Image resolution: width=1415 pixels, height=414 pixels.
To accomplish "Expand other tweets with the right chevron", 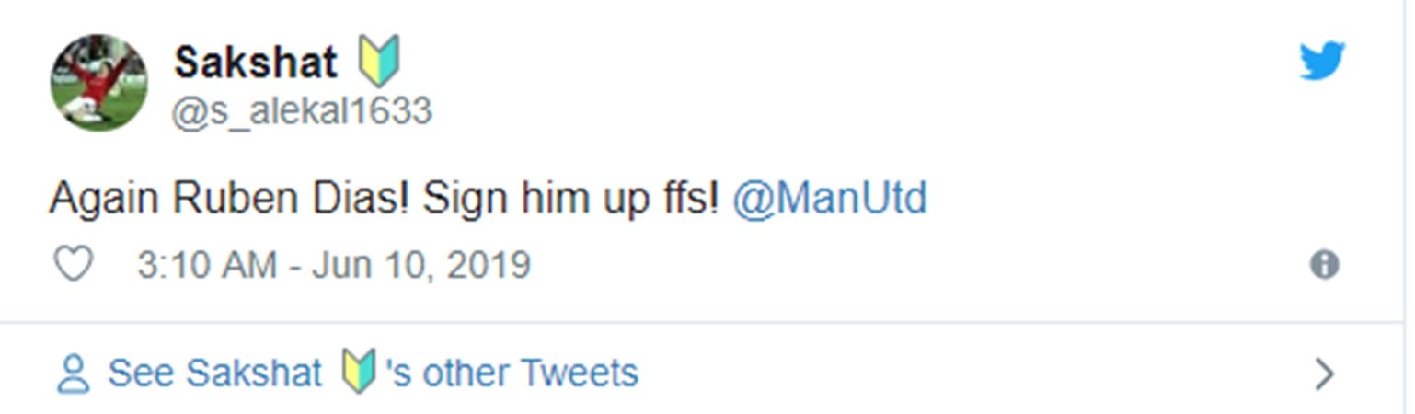I will 1325,374.
